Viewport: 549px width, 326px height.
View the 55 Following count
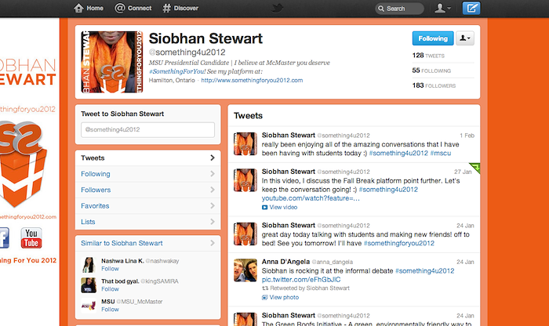tap(431, 71)
